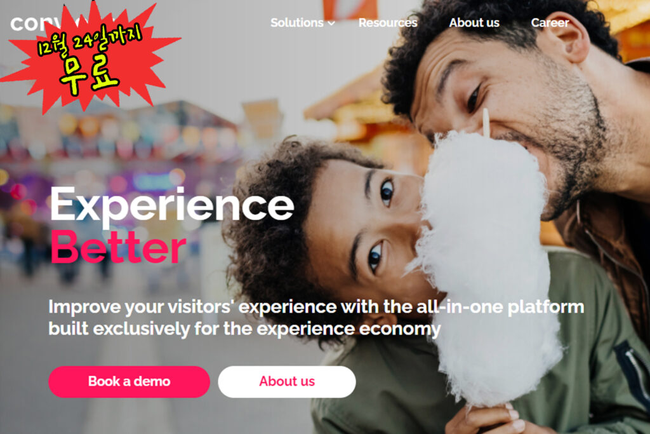The image size is (650, 434).
Task: Click the tagline starting with Improve your visitors'
Action: point(316,307)
